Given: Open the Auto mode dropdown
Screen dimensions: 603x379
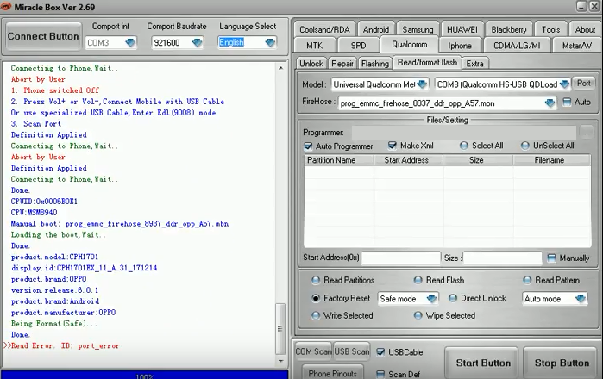Looking at the screenshot, I should click(x=581, y=298).
